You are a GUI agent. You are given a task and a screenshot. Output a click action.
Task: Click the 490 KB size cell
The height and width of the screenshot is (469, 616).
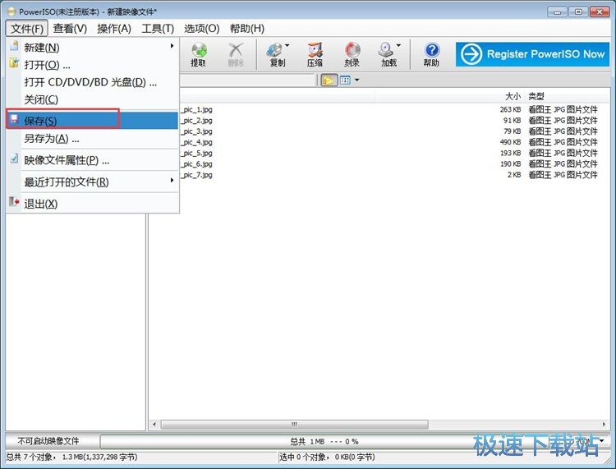pyautogui.click(x=510, y=142)
